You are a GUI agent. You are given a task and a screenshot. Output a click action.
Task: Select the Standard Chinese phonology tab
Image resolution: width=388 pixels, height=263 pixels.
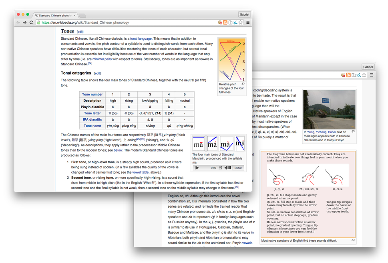(54, 15)
